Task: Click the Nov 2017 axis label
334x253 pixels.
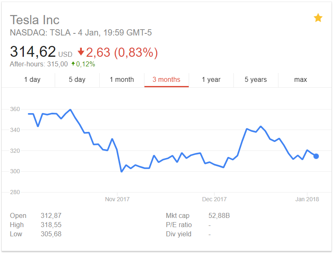Action: 117,199
